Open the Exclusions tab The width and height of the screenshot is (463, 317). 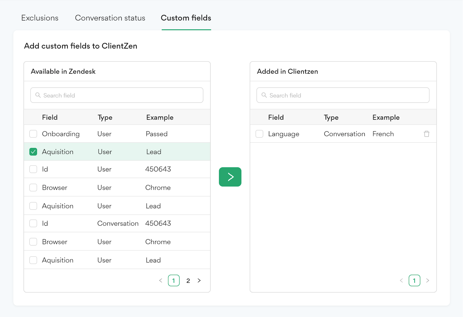point(40,18)
